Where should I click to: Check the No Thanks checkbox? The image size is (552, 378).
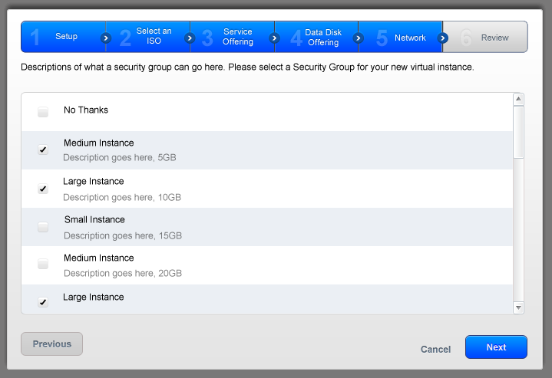click(43, 111)
